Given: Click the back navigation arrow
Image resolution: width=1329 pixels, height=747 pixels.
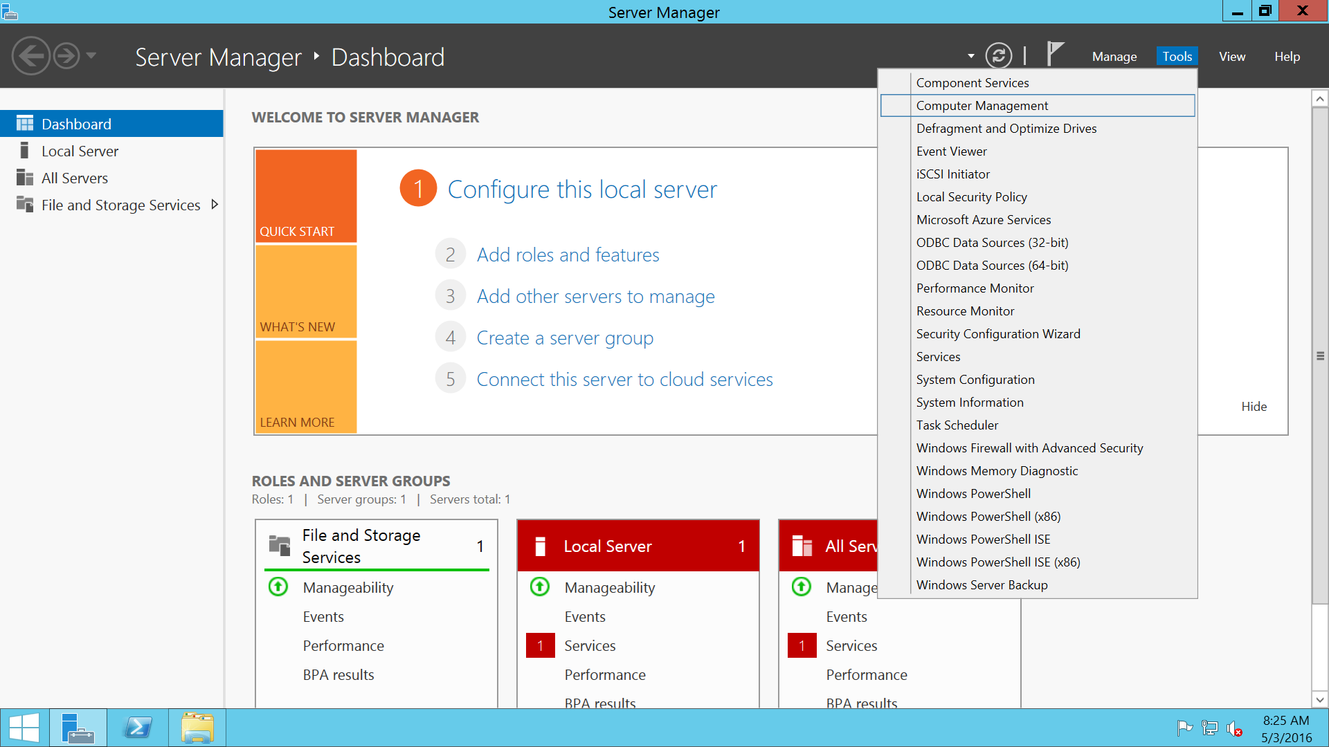Looking at the screenshot, I should pos(31,56).
